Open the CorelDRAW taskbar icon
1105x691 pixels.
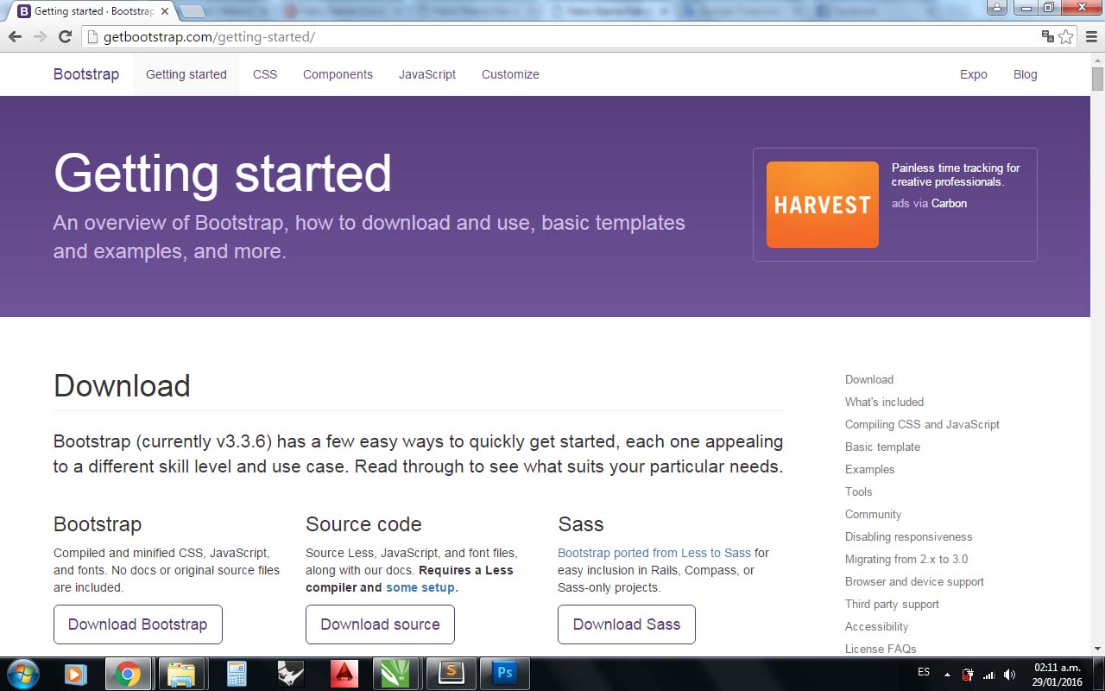click(x=397, y=674)
